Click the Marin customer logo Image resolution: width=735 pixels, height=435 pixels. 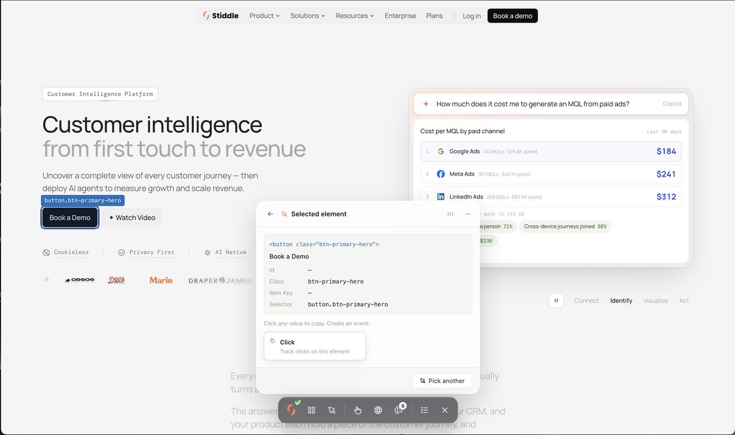(x=161, y=280)
